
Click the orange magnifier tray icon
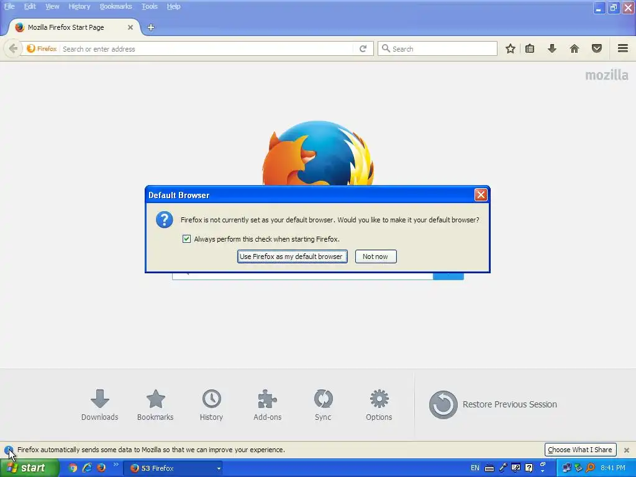tap(591, 468)
